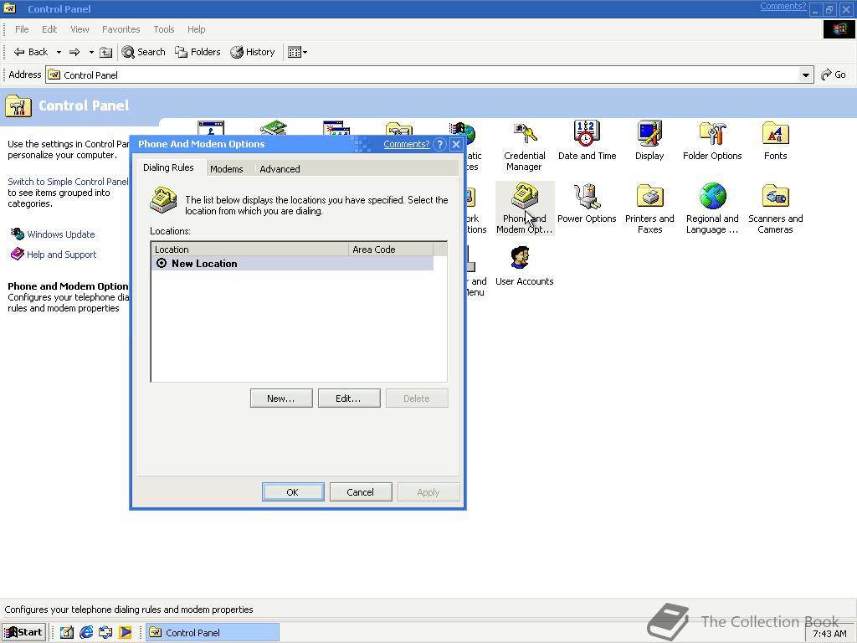Click the 7:43 AM taskbar clock
Screen dimensions: 857x643
point(829,635)
